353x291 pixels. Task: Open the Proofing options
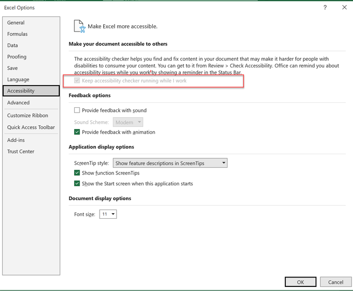point(31,57)
